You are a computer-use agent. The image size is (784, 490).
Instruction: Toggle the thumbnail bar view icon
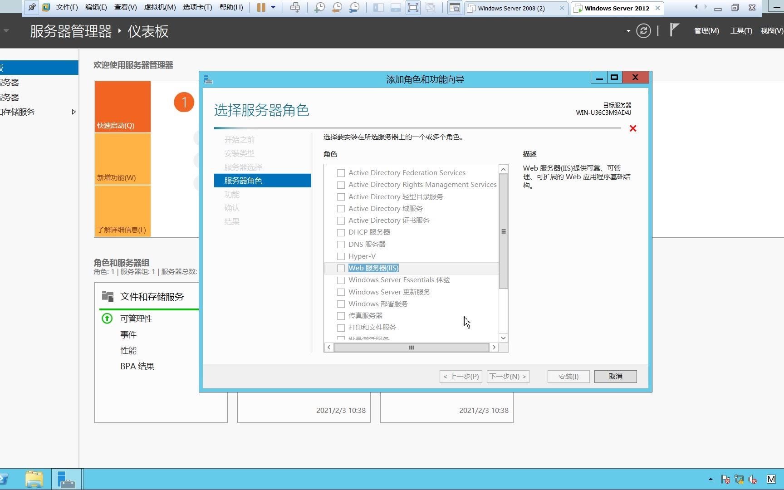pyautogui.click(x=396, y=7)
